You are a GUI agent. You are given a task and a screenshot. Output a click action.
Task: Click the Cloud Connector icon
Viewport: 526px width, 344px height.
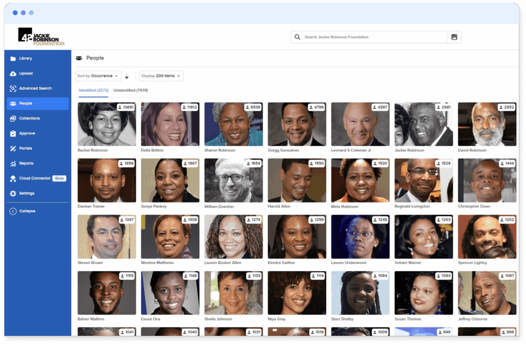(13, 178)
